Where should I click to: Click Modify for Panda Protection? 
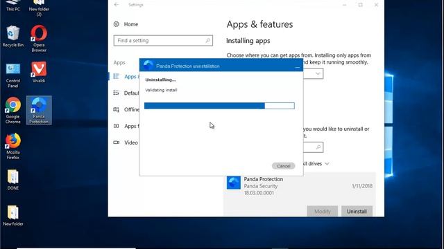tap(322, 211)
